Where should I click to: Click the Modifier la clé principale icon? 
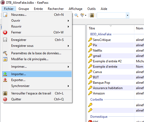[x=5, y=59]
